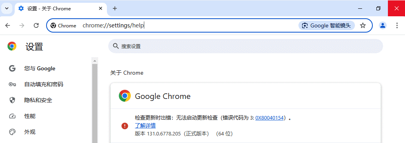Open 隐私和安全 settings section
Viewport: 405px width, 143px height.
pos(38,100)
